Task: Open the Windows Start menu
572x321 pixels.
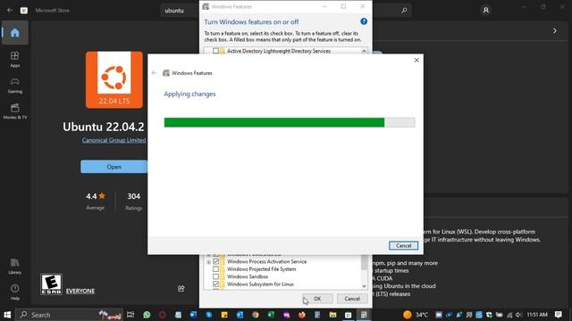Action: pyautogui.click(x=7, y=315)
